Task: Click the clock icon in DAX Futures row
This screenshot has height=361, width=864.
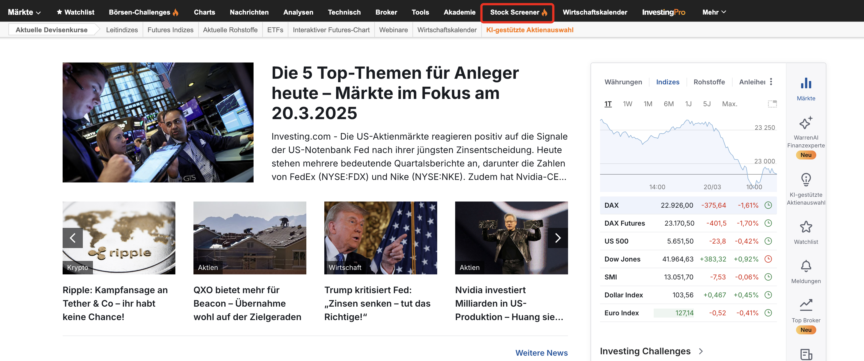Action: tap(768, 223)
